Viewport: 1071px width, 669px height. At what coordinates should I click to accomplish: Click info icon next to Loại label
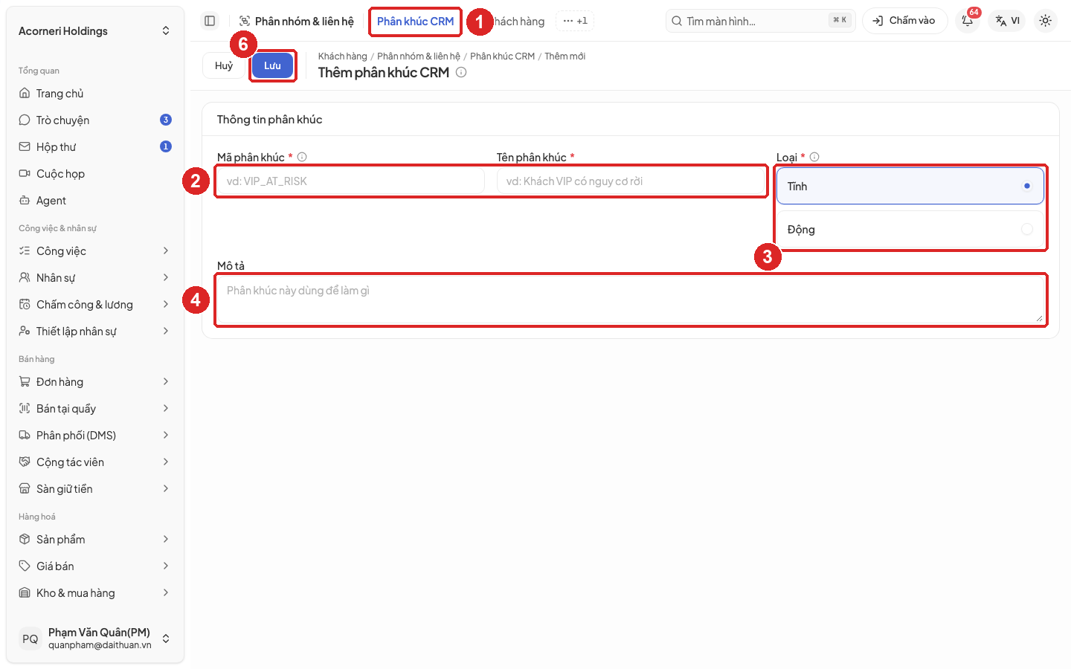point(814,157)
